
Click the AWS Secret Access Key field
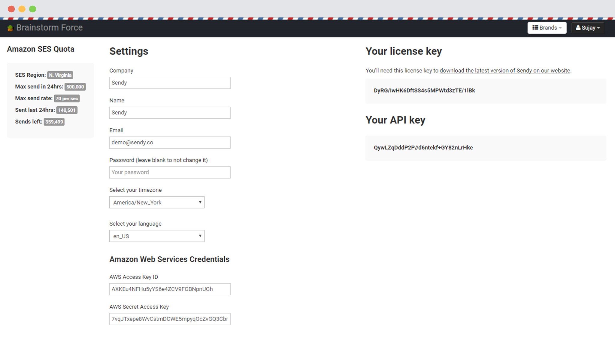point(170,319)
